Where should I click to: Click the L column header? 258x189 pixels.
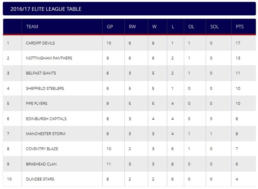(173, 26)
